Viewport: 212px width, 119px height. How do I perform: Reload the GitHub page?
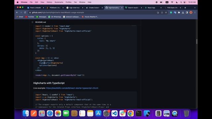pos(25,13)
